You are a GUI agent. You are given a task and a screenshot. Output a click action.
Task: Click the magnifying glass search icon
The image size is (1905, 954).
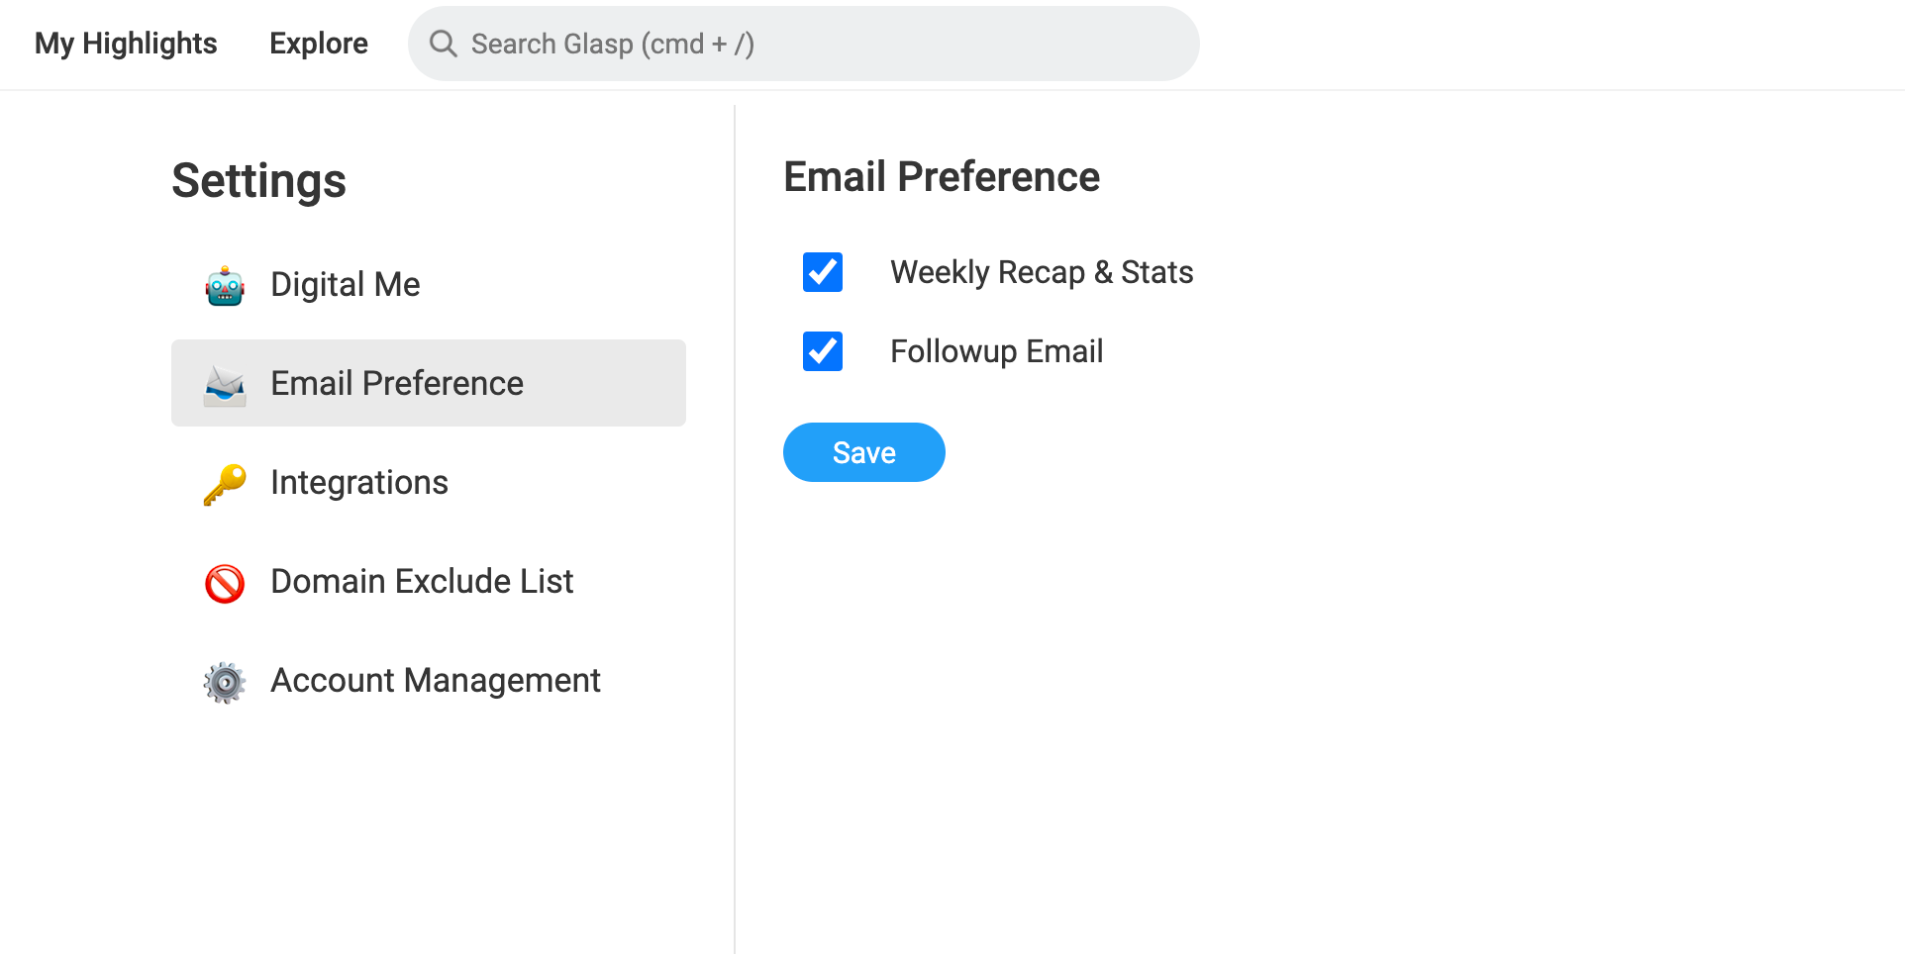click(443, 44)
